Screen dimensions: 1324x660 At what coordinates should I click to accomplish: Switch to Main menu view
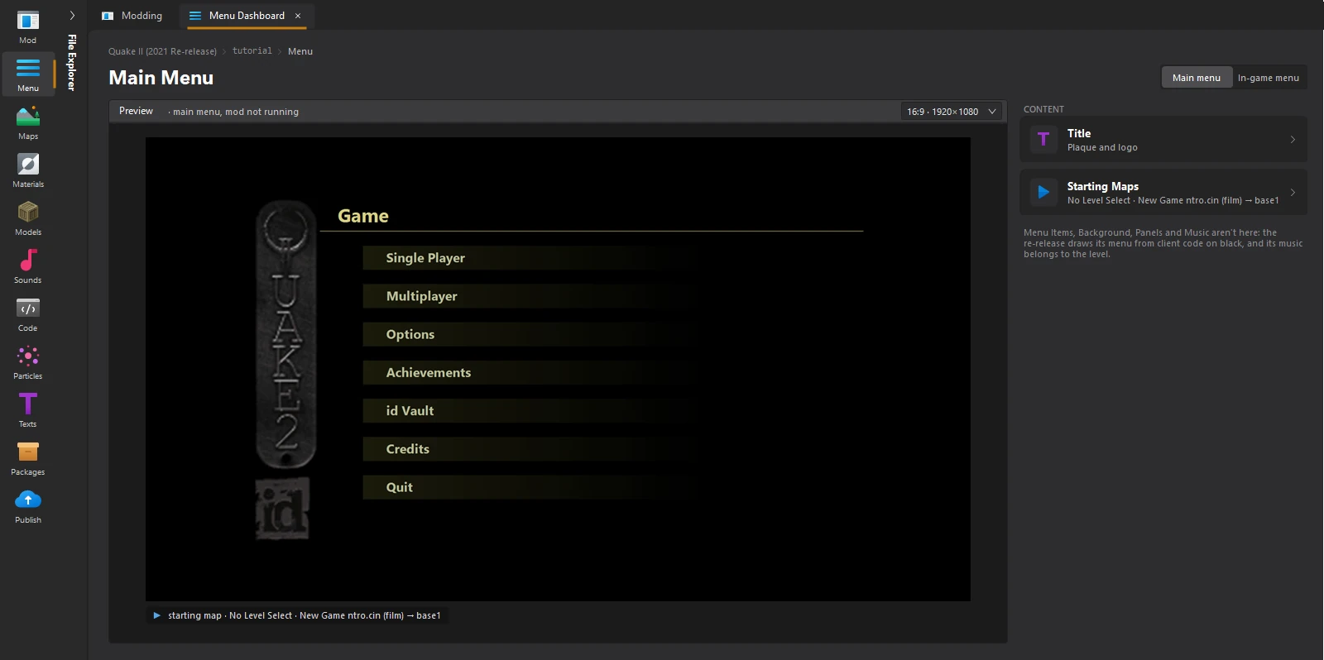1197,78
